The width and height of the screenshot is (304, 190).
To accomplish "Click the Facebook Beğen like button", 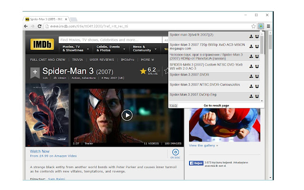I will (x=196, y=163).
